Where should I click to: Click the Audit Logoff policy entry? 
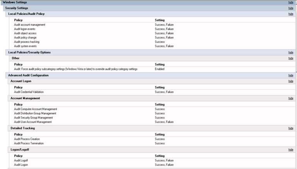tap(21, 160)
